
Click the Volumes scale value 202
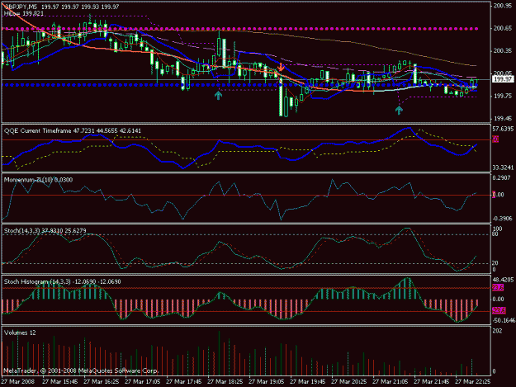(497, 331)
